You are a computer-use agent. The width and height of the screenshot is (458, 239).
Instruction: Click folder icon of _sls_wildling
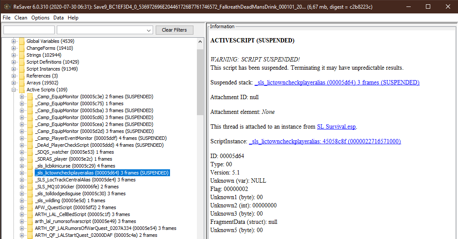click(x=30, y=201)
